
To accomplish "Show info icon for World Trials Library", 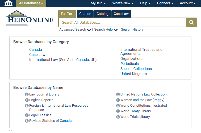I will pyautogui.click(x=118, y=117).
